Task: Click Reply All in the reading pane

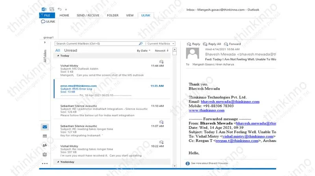Action: (x=212, y=44)
